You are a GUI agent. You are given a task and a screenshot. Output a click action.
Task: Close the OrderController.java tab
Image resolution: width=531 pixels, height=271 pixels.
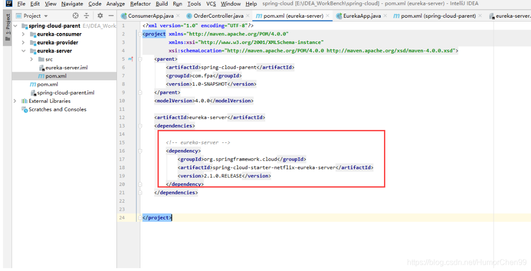click(248, 16)
